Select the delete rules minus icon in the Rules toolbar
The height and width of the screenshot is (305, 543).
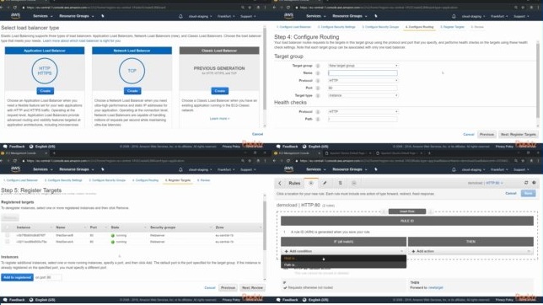click(354, 183)
